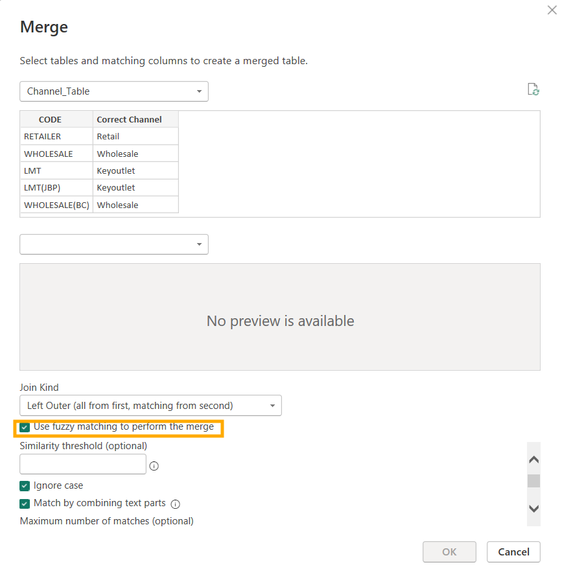Click Wholesale cell in WHOLESALE(BC) row
Screen dimensions: 562x582
(135, 205)
